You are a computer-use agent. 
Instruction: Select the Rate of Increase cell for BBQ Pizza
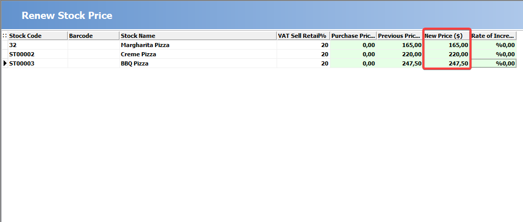pyautogui.click(x=493, y=63)
